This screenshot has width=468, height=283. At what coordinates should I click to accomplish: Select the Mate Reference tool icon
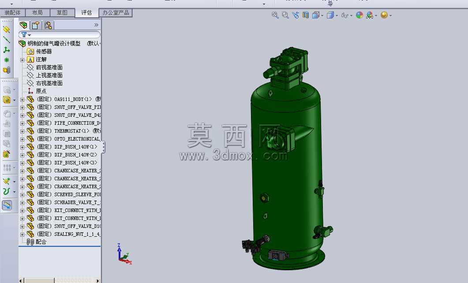[7, 70]
